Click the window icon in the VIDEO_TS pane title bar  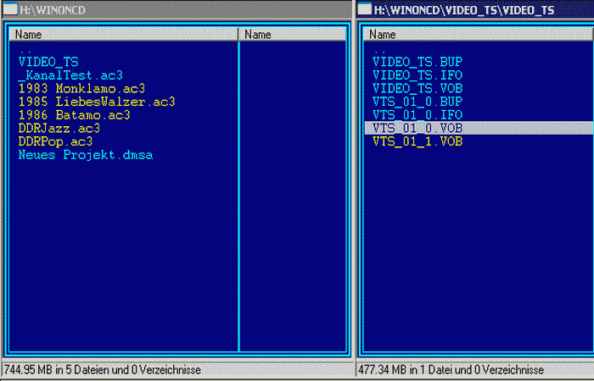[364, 9]
